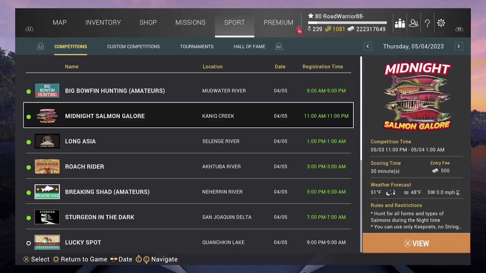Viewport: 486px width, 273px height.
Task: Click the level star icon beside 80
Action: tap(311, 16)
